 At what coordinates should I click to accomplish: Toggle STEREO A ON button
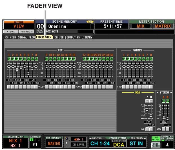click(163, 101)
